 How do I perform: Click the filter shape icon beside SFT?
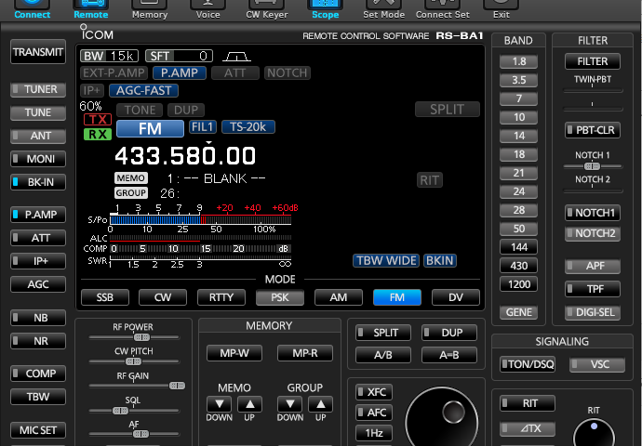tap(236, 56)
